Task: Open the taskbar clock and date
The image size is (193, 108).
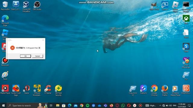Action: click(182, 105)
